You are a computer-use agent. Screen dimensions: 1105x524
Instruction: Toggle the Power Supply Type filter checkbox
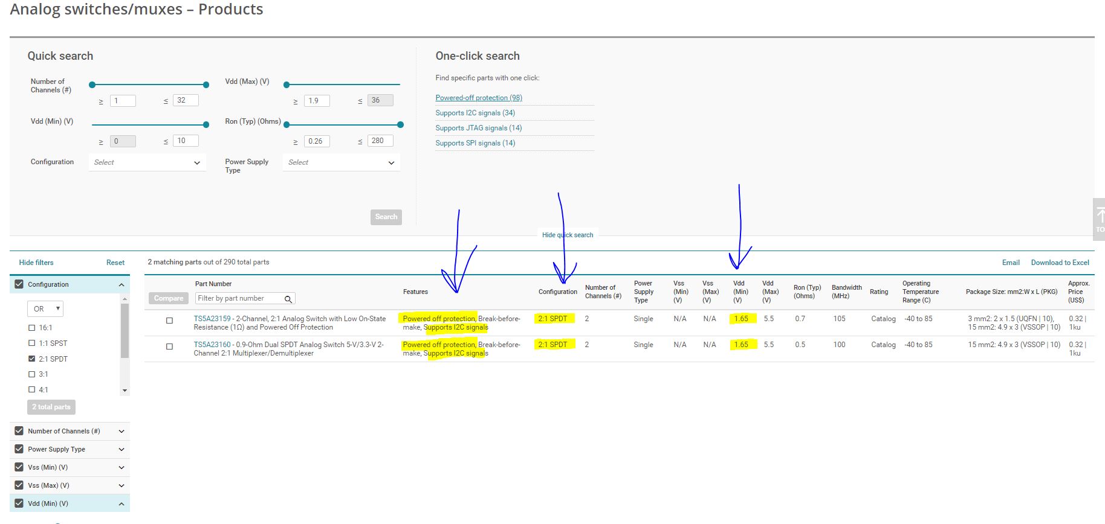pyautogui.click(x=19, y=449)
